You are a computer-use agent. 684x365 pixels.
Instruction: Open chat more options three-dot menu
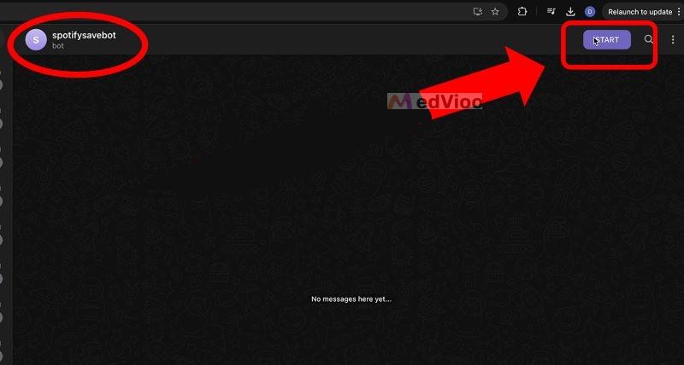point(672,39)
